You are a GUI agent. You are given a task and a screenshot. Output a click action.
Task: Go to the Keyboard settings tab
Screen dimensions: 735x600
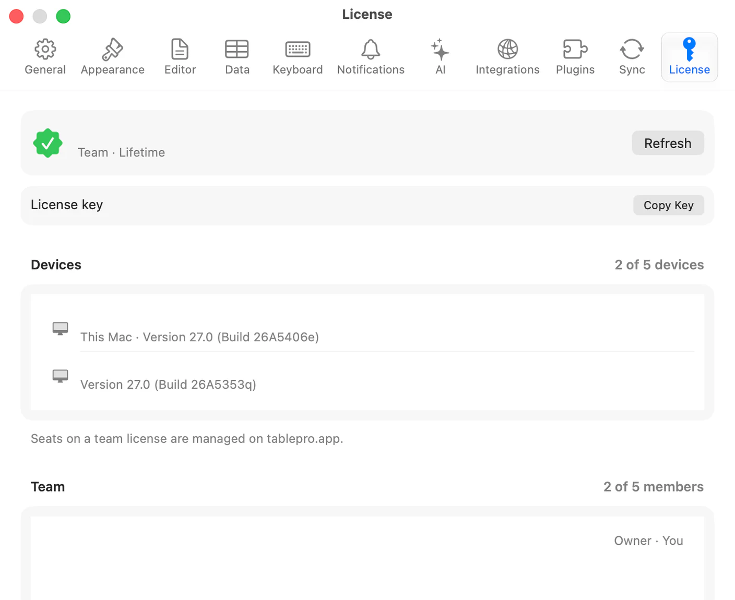click(x=298, y=57)
